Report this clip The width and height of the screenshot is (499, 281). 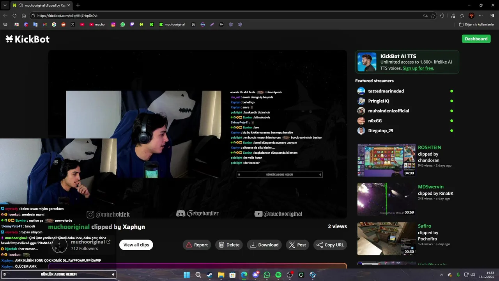[197, 245]
